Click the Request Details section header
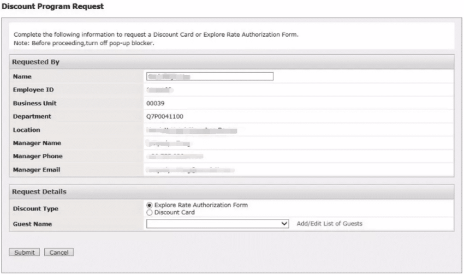 click(x=38, y=192)
